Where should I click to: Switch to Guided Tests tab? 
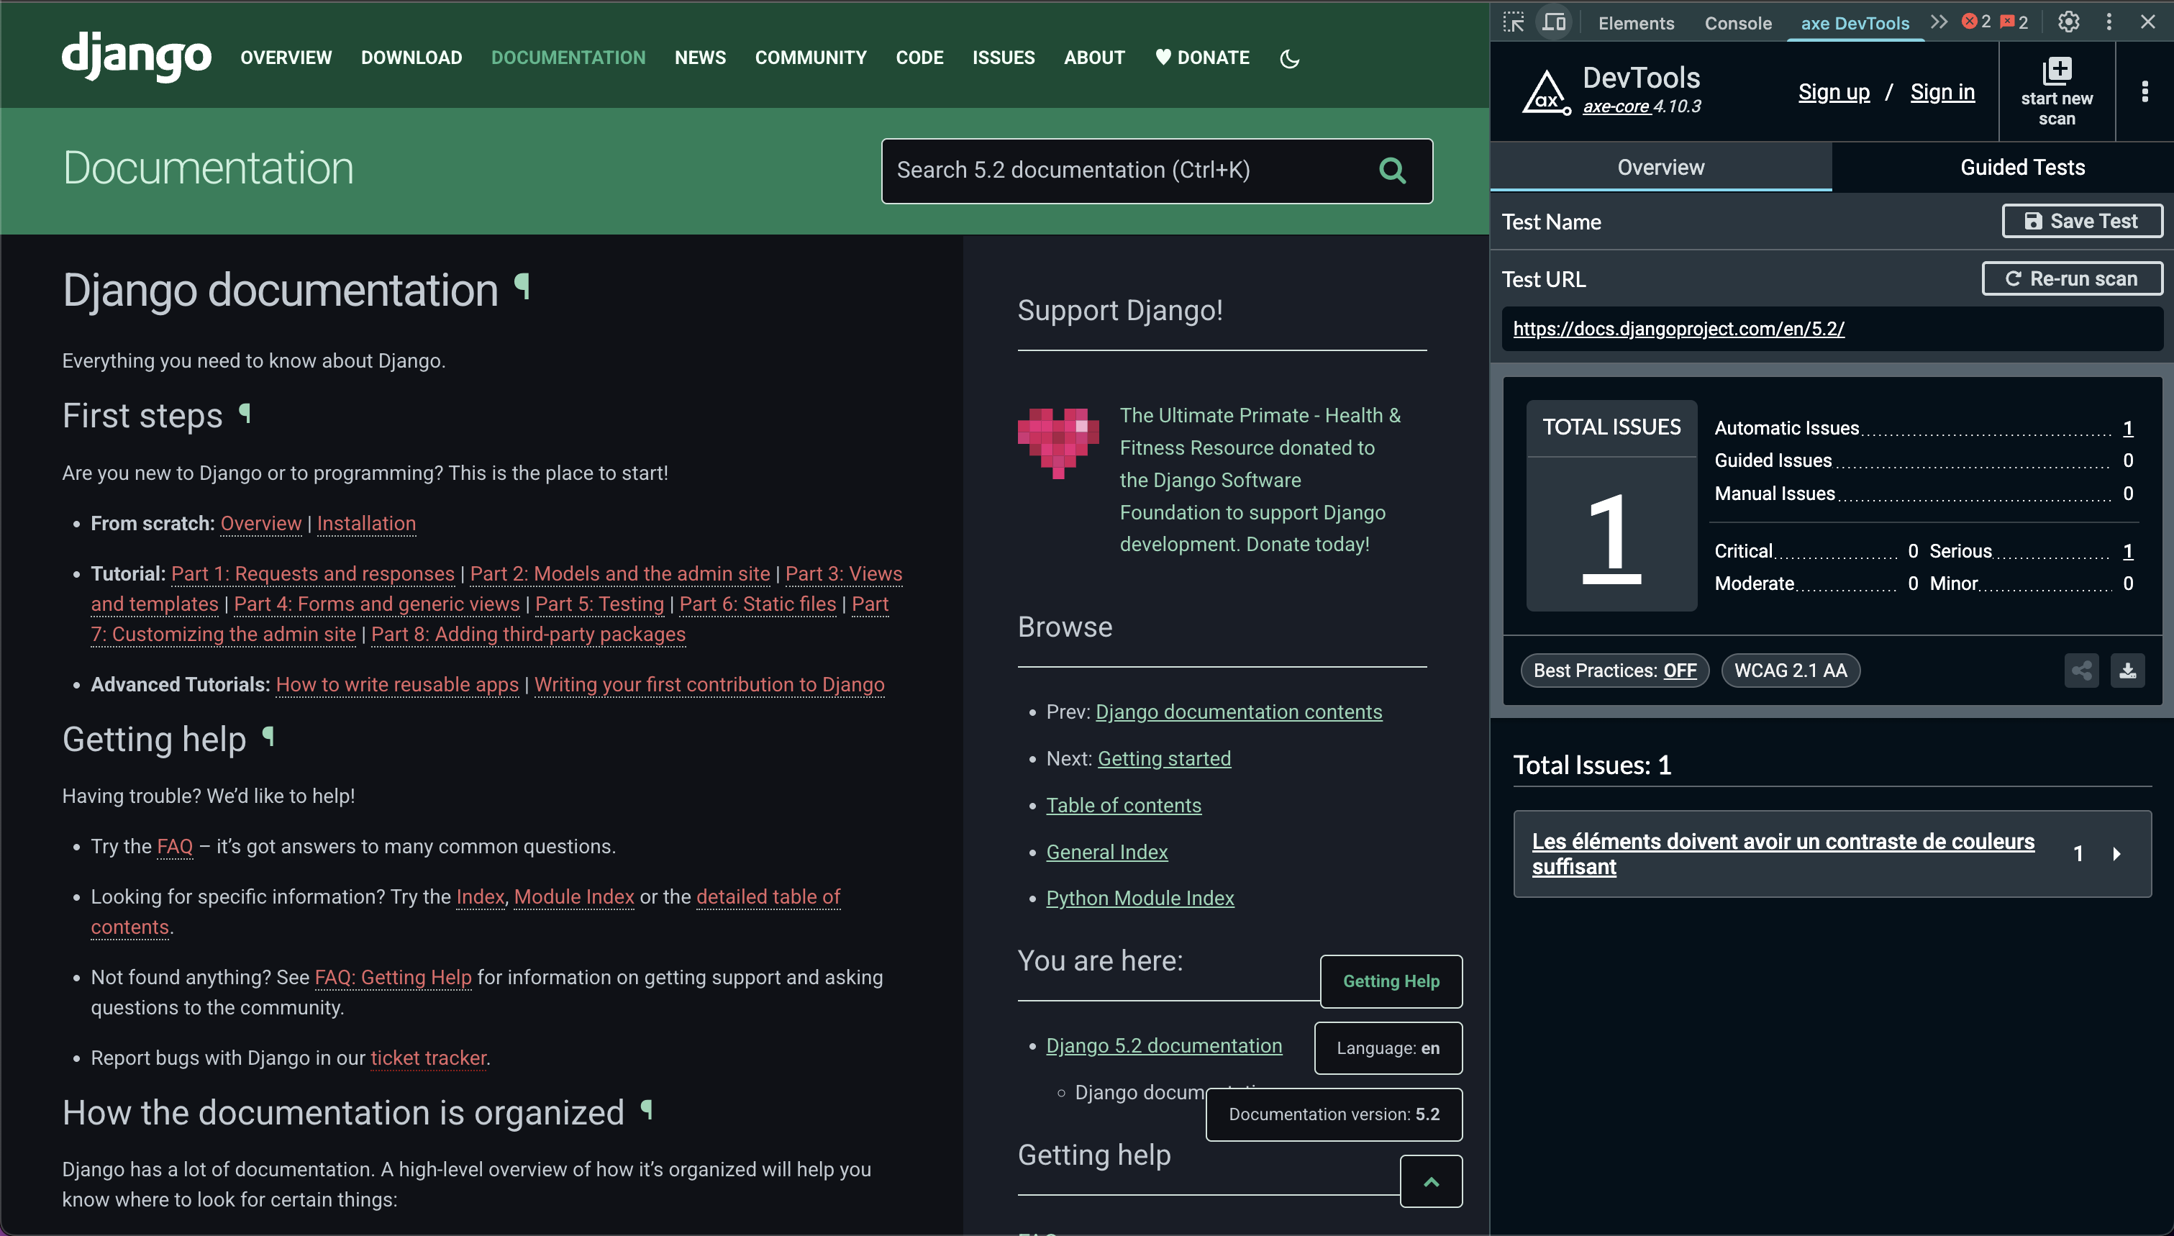pyautogui.click(x=2022, y=167)
